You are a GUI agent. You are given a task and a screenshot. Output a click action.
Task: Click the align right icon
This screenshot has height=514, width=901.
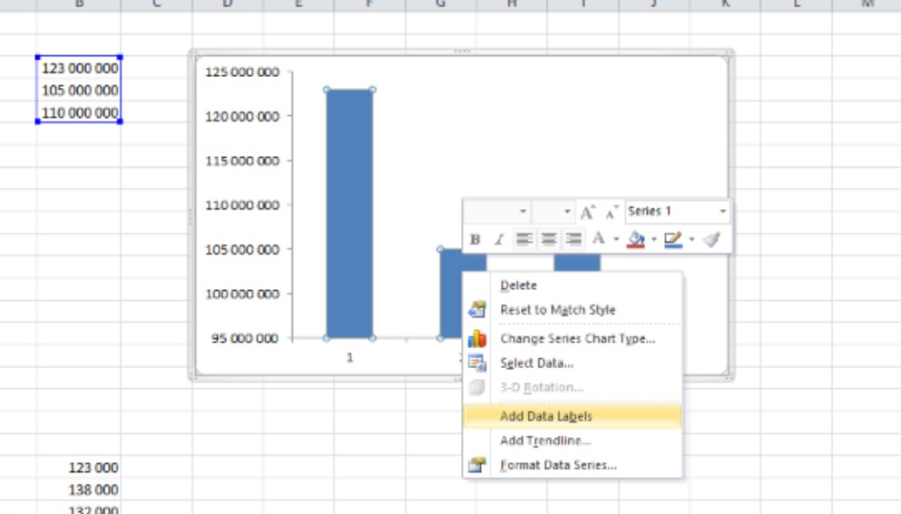573,239
